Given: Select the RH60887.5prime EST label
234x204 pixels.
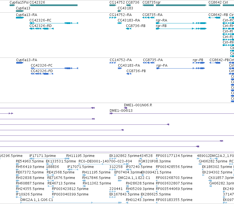Looking at the screenshot, I should pos(30,183).
